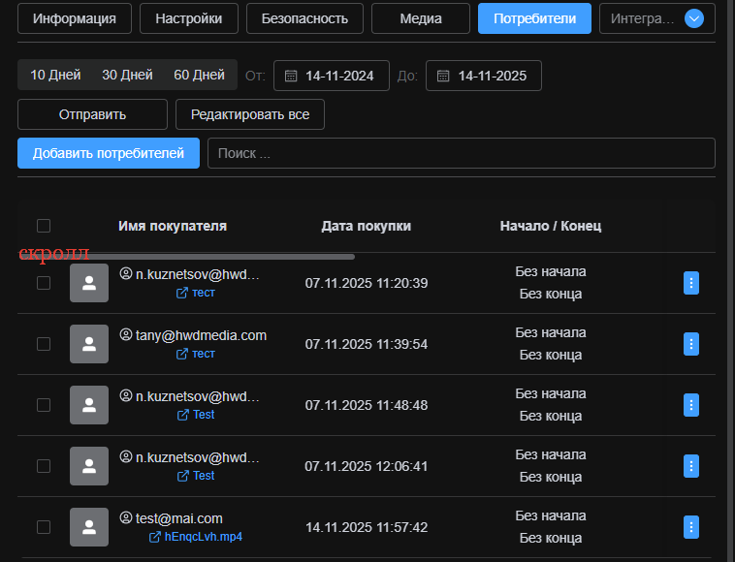Screen dimensions: 735x562
Task: Click Добавить потребителей button
Action: [x=109, y=153]
